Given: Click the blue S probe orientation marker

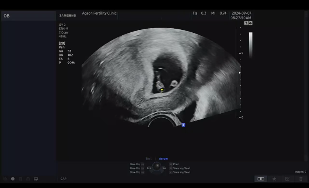Looking at the screenshot, I should click(183, 125).
